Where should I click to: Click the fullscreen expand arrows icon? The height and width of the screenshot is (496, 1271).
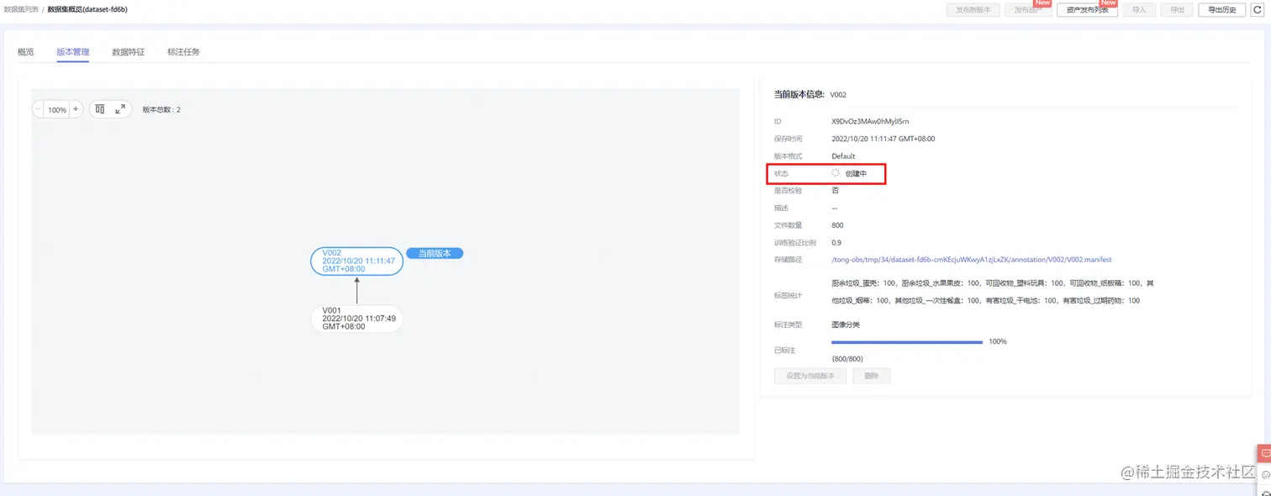pyautogui.click(x=120, y=109)
